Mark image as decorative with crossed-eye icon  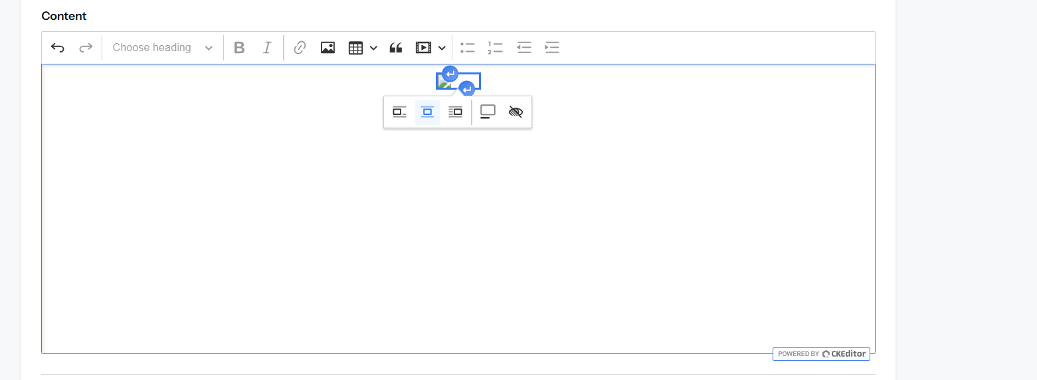pyautogui.click(x=516, y=112)
